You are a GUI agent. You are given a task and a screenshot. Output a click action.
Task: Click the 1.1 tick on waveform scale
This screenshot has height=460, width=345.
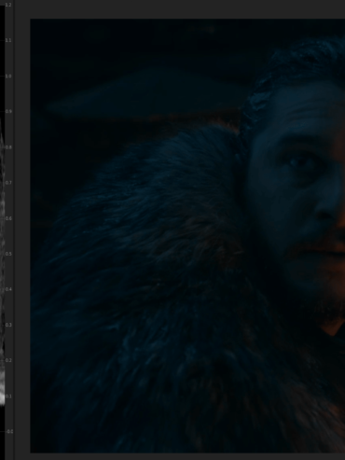(8, 40)
